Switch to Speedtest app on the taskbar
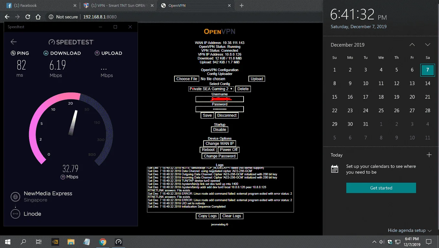This screenshot has width=439, height=248. (119, 242)
